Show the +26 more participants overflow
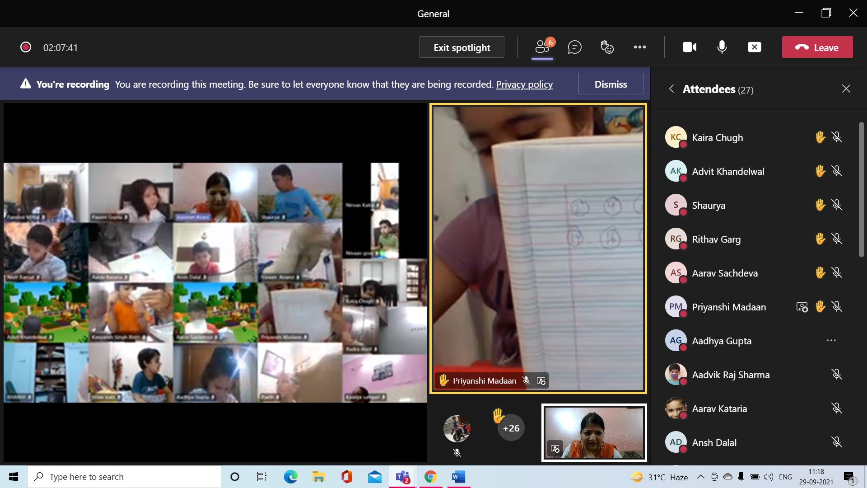This screenshot has width=867, height=488. 511,428
